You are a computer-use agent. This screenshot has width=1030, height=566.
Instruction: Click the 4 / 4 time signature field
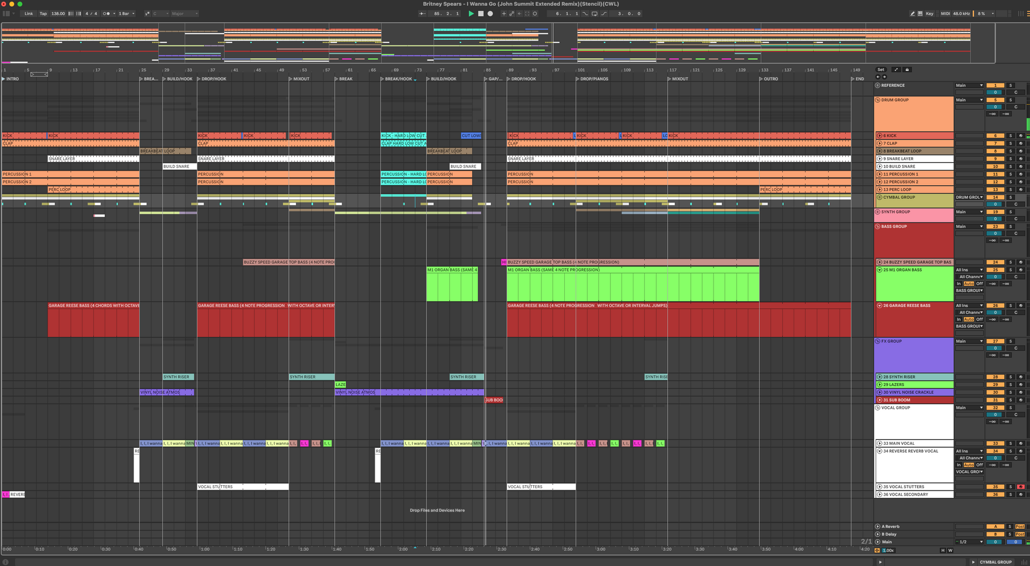coord(91,14)
